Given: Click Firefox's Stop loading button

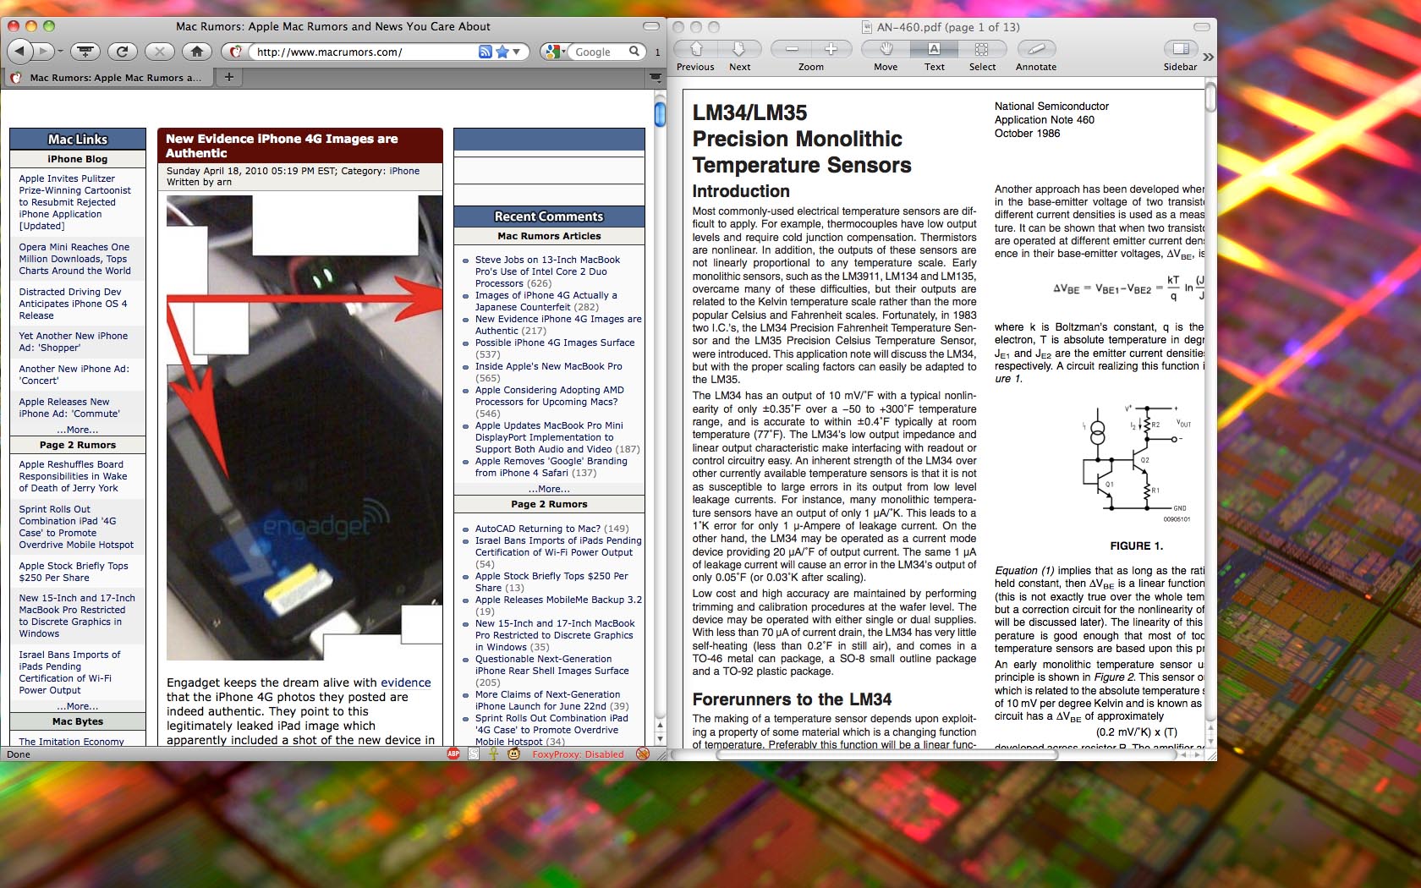Looking at the screenshot, I should 160,52.
